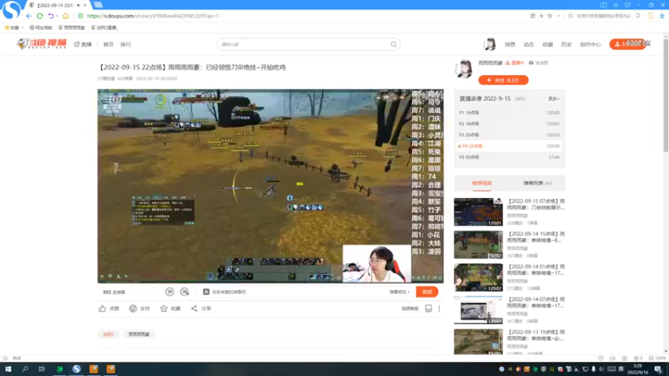This screenshot has height=376, width=669.
Task: Reload the page with the green refresh icon
Action: coord(39,16)
